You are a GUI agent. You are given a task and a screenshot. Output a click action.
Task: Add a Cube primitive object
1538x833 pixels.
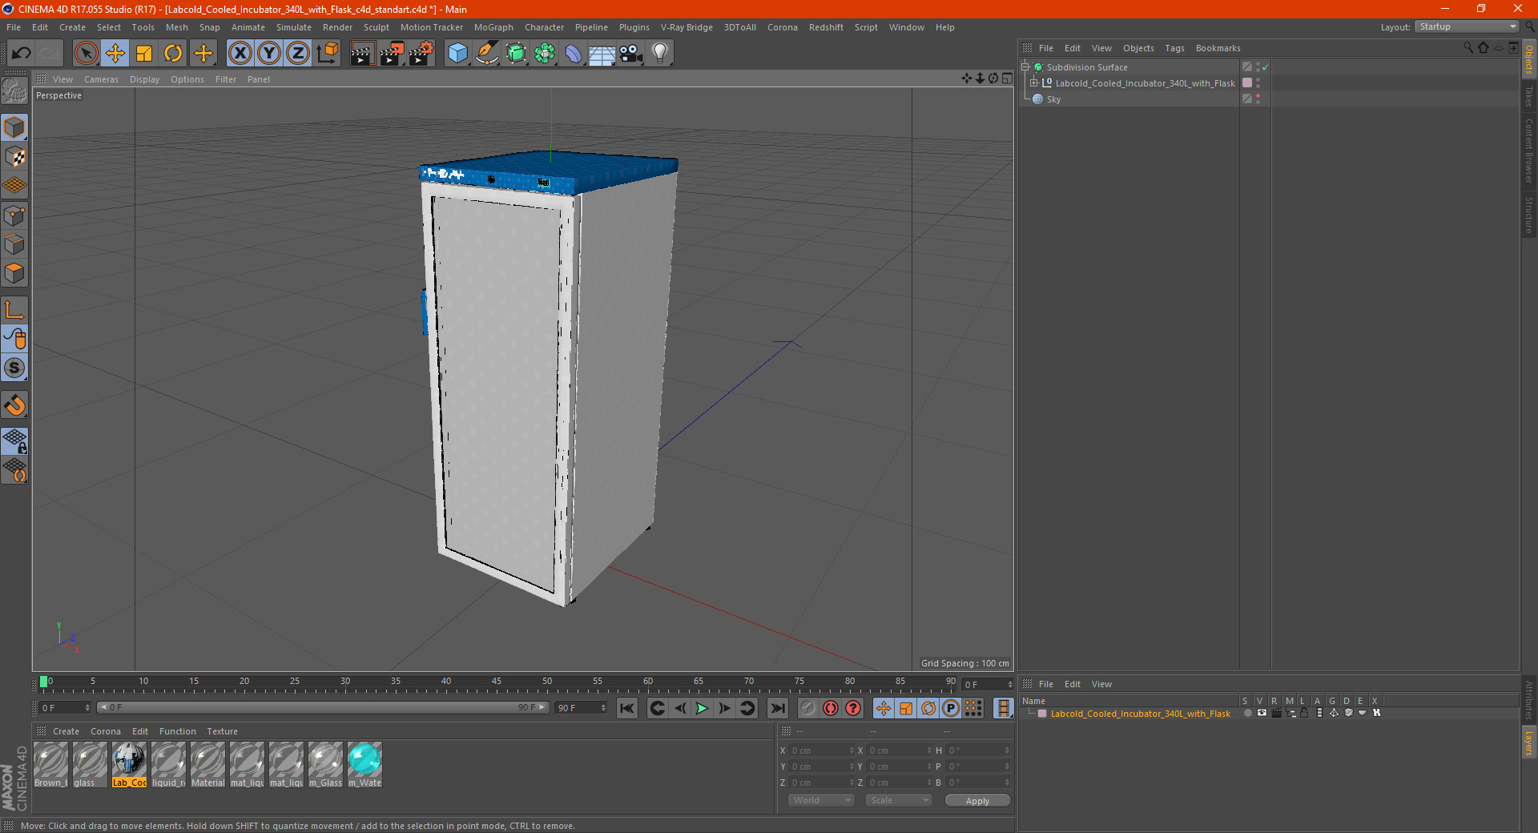(458, 54)
